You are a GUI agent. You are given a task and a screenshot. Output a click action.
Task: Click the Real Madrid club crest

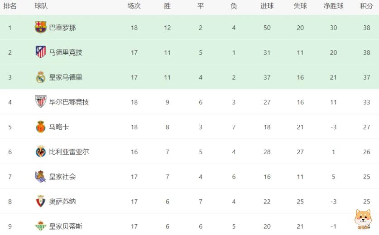(x=41, y=77)
